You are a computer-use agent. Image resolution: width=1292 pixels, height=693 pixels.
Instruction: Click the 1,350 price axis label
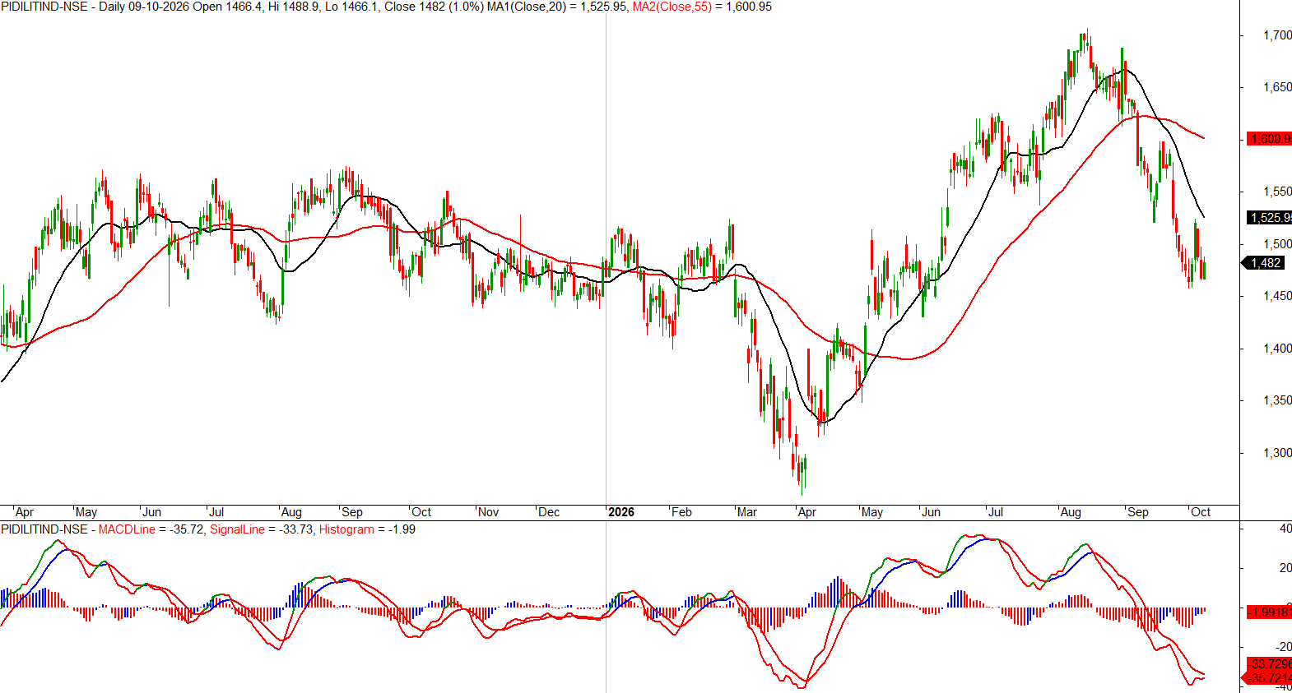point(1277,400)
